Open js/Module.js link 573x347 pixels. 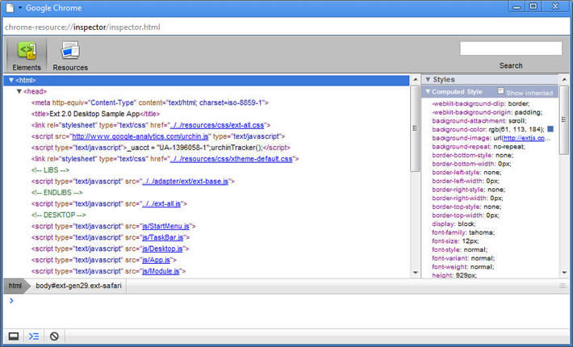click(x=161, y=271)
